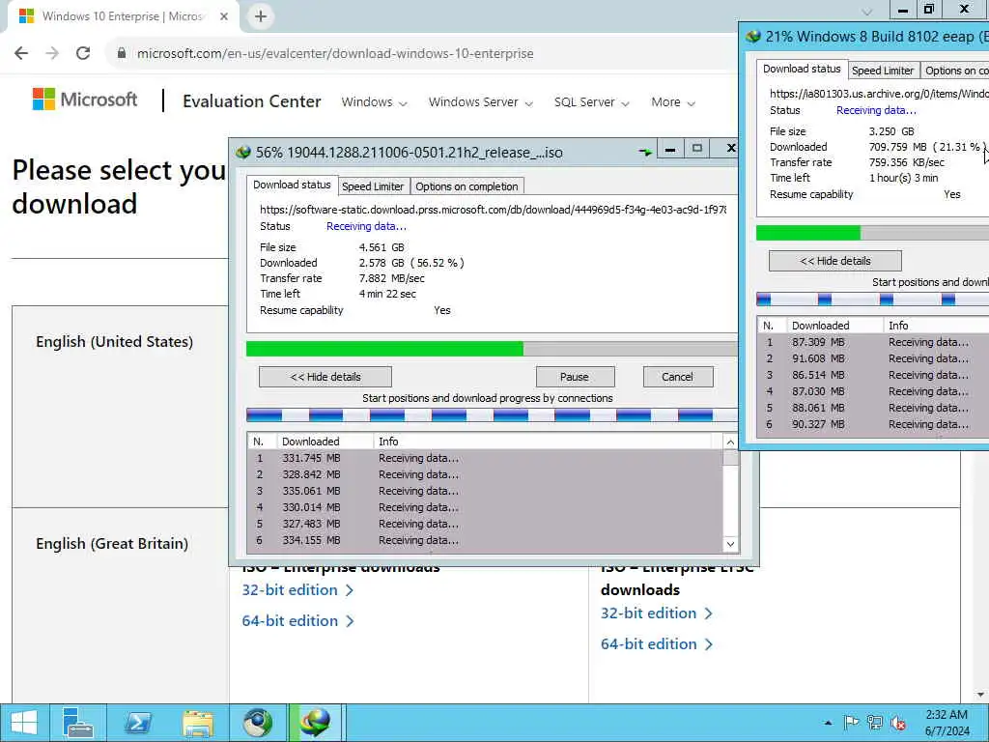Click the network tray icon

click(x=875, y=723)
